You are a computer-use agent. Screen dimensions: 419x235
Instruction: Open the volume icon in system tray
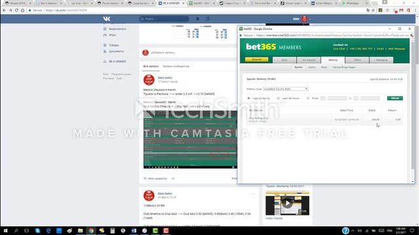pyautogui.click(x=359, y=230)
